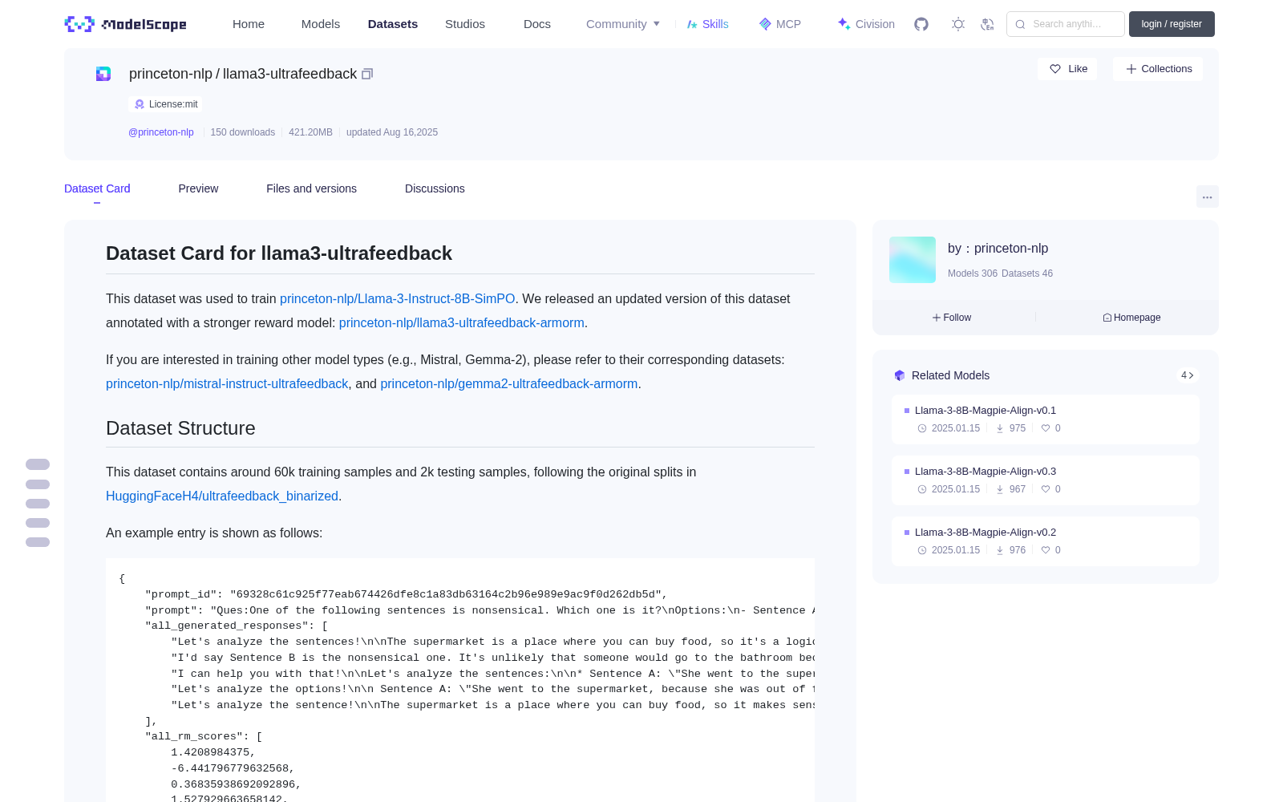1283x802 pixels.
Task: Click the princeton-nlp organization thumbnail
Action: point(913,260)
